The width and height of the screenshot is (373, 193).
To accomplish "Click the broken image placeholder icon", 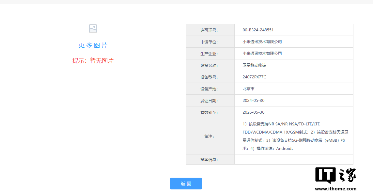I will (93, 28).
